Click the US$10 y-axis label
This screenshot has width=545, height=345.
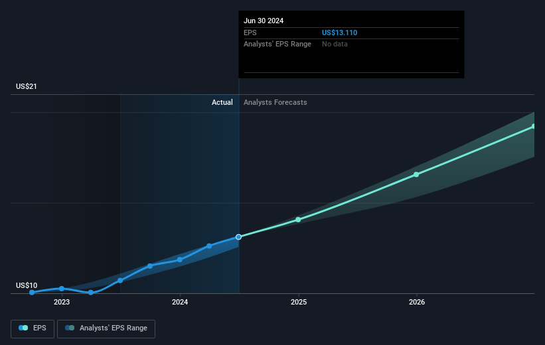click(x=27, y=285)
